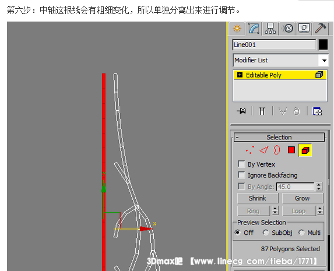The height and width of the screenshot is (271, 334).
Task: Enable the By Vertex checkbox
Action: click(x=241, y=164)
